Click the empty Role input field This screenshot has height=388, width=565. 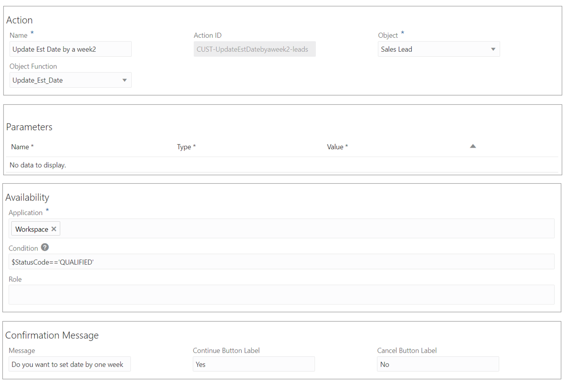coord(281,295)
